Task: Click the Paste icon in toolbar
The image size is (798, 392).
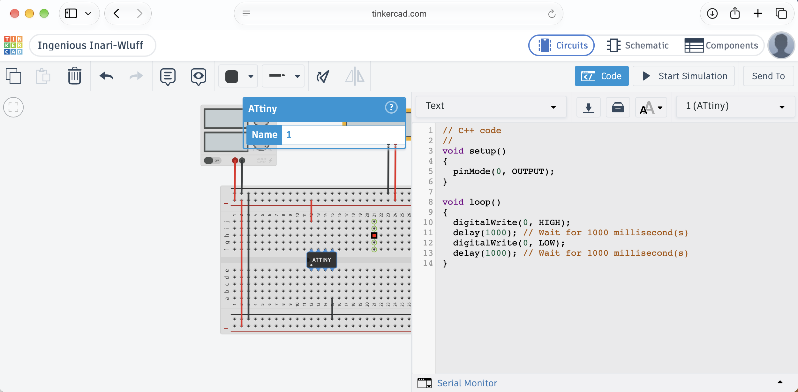Action: (43, 76)
